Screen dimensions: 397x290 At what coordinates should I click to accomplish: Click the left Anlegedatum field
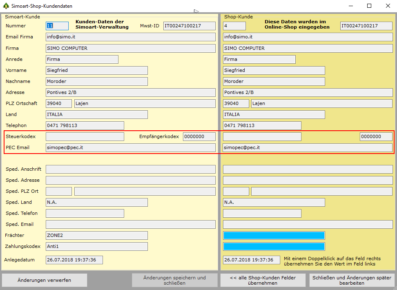(x=74, y=260)
